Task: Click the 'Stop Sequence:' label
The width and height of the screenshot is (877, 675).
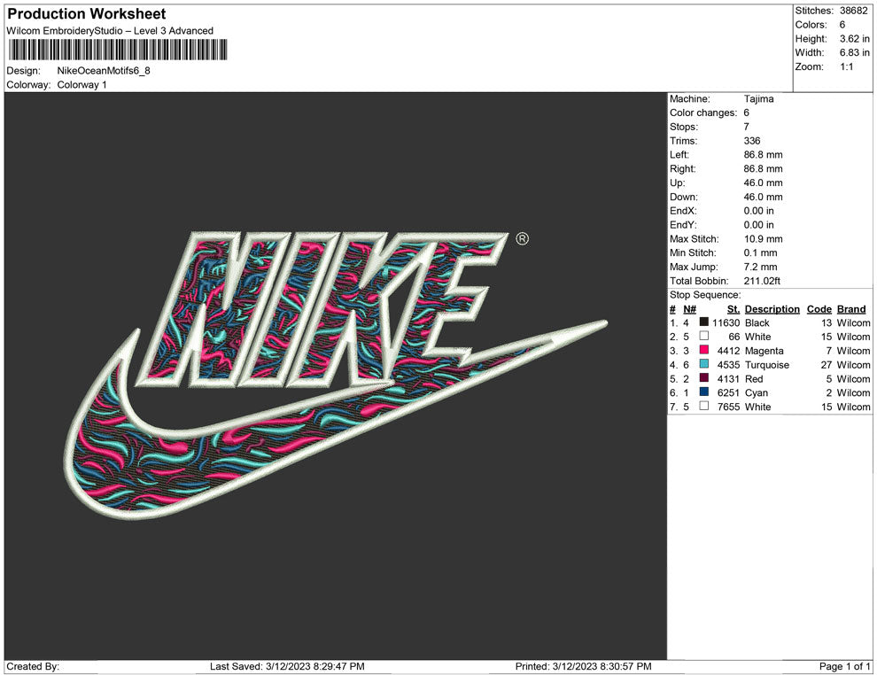Action: [x=705, y=295]
